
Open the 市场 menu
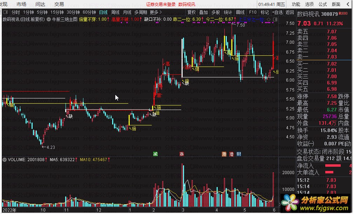pyautogui.click(x=21, y=4)
